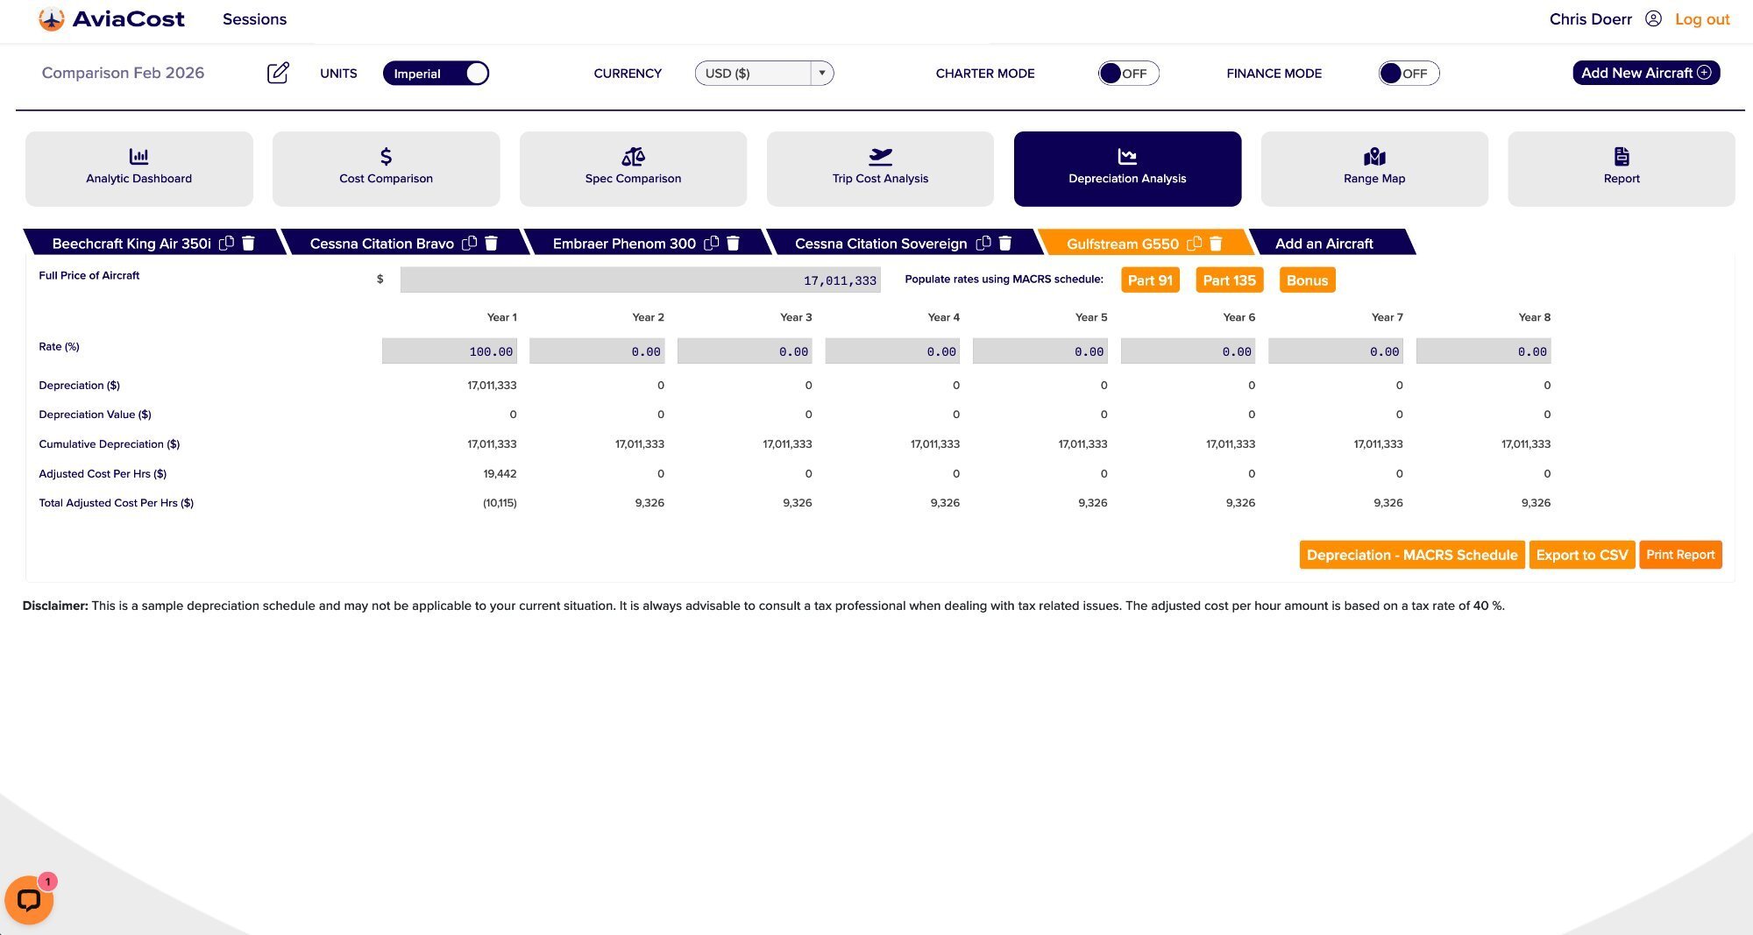Image resolution: width=1753 pixels, height=935 pixels.
Task: Open the currency selection dropdown
Action: click(x=821, y=73)
